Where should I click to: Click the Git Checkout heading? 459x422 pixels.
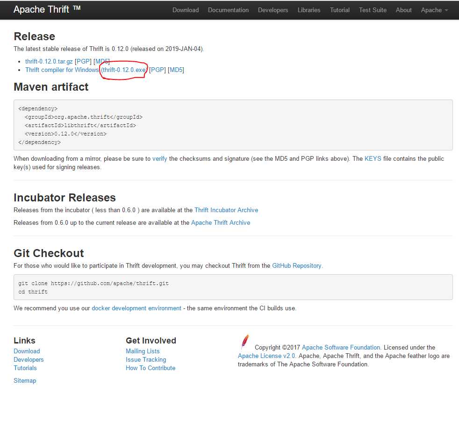pos(49,253)
